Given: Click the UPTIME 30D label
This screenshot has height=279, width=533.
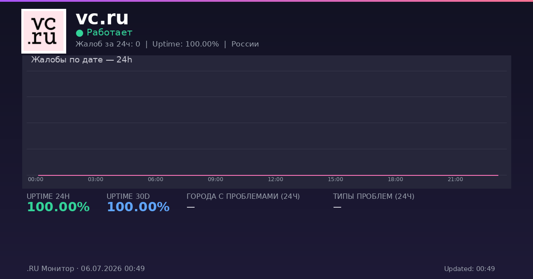Looking at the screenshot, I should pos(128,197).
